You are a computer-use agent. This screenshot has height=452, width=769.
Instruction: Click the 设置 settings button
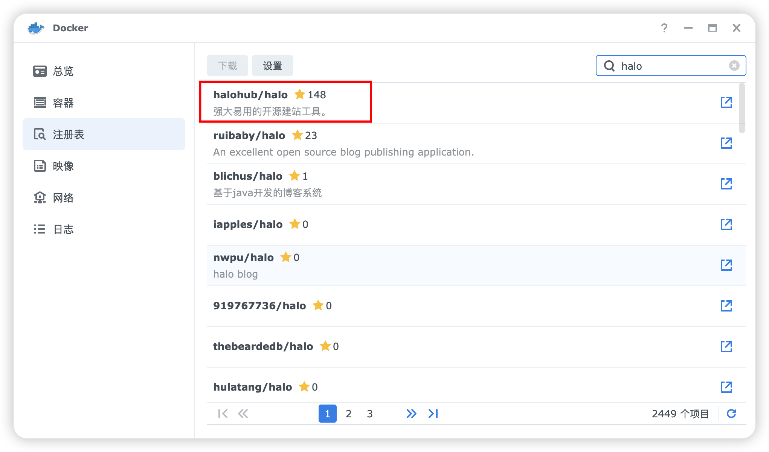tap(273, 66)
